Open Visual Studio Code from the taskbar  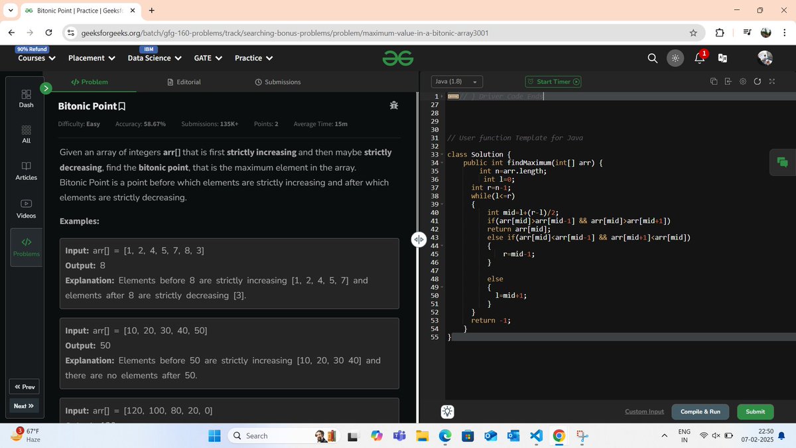(536, 435)
